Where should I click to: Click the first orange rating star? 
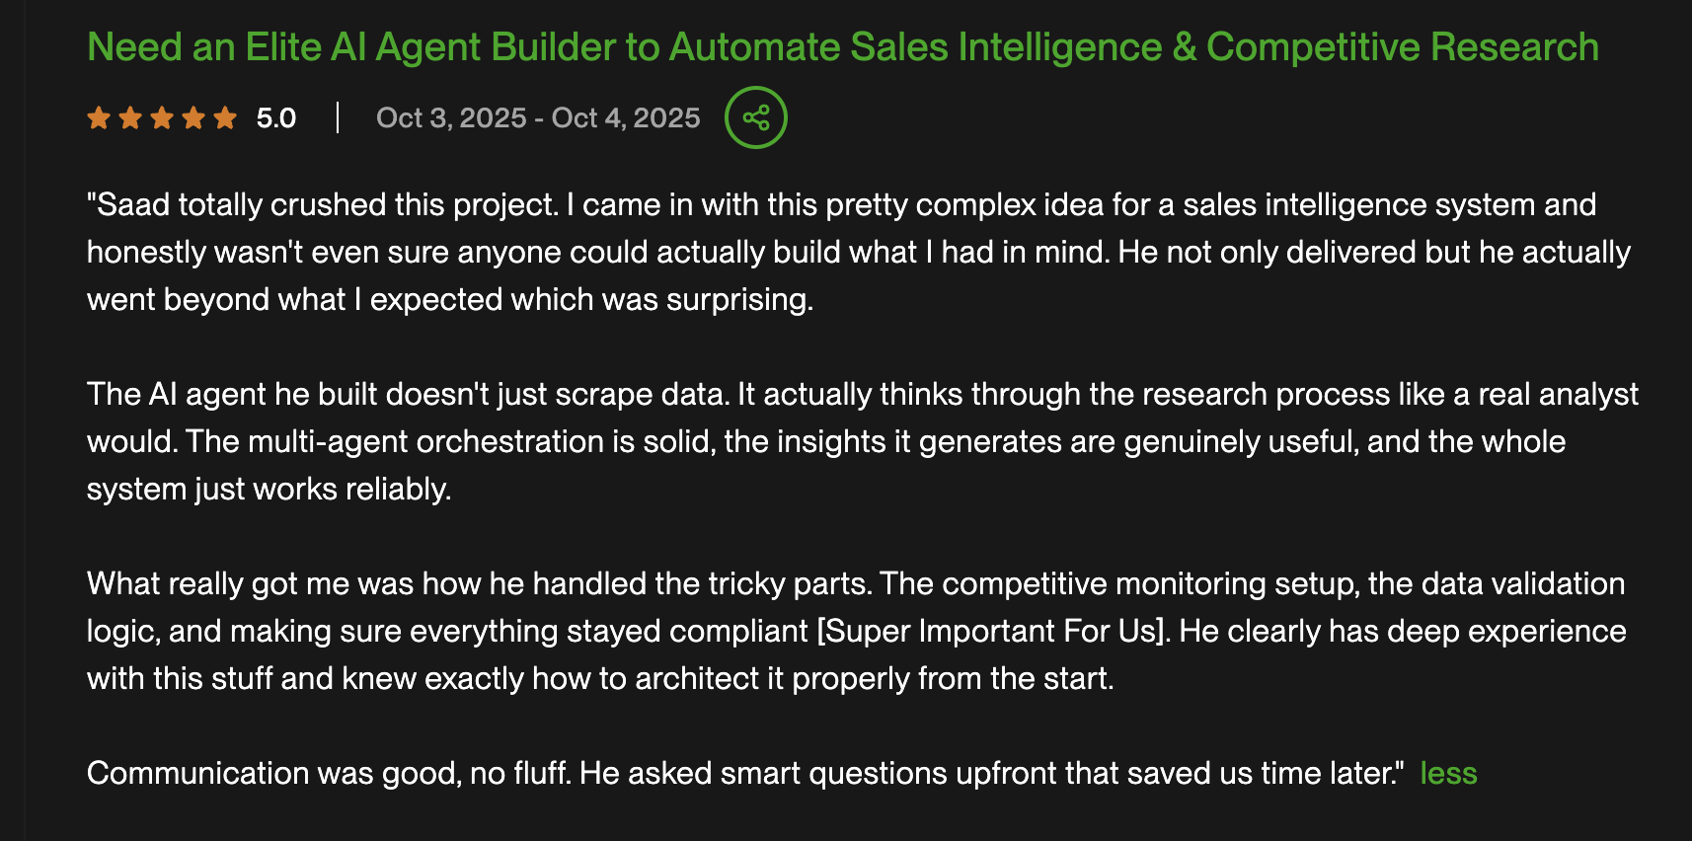pos(99,118)
